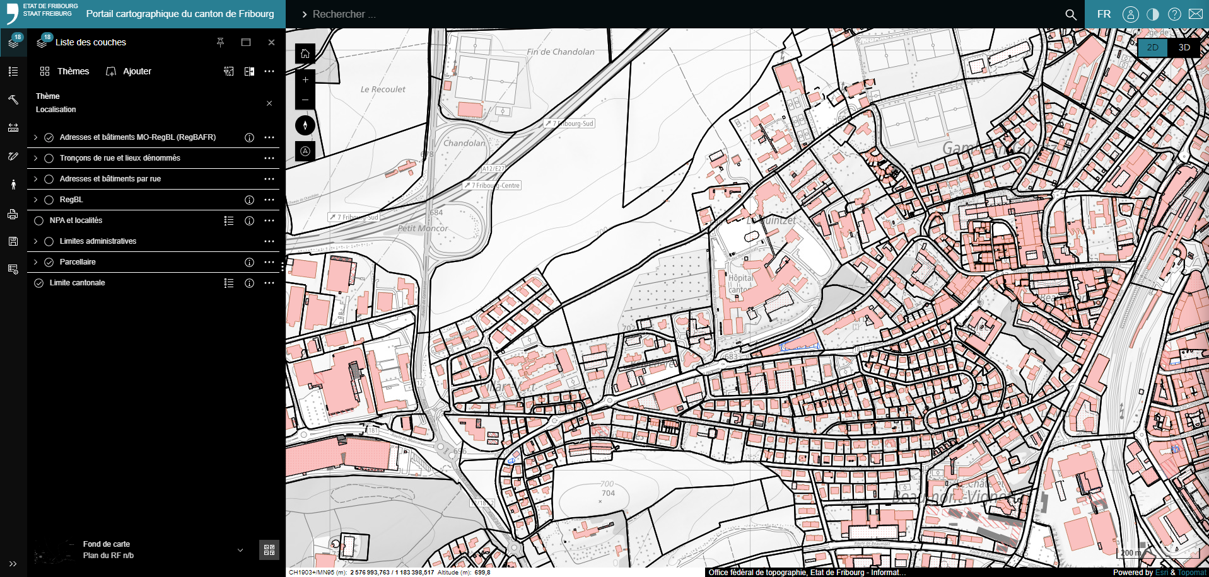Open the basemap gallery grid icon
The width and height of the screenshot is (1209, 577).
tap(269, 550)
